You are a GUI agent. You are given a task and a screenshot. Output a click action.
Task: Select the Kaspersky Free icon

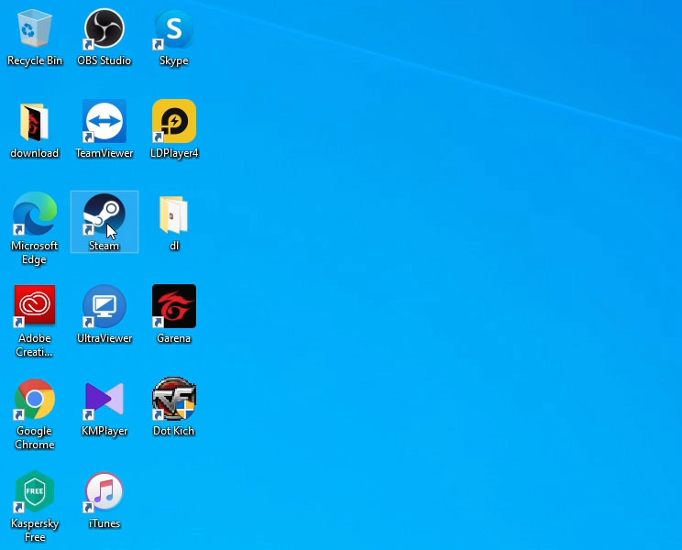click(35, 491)
